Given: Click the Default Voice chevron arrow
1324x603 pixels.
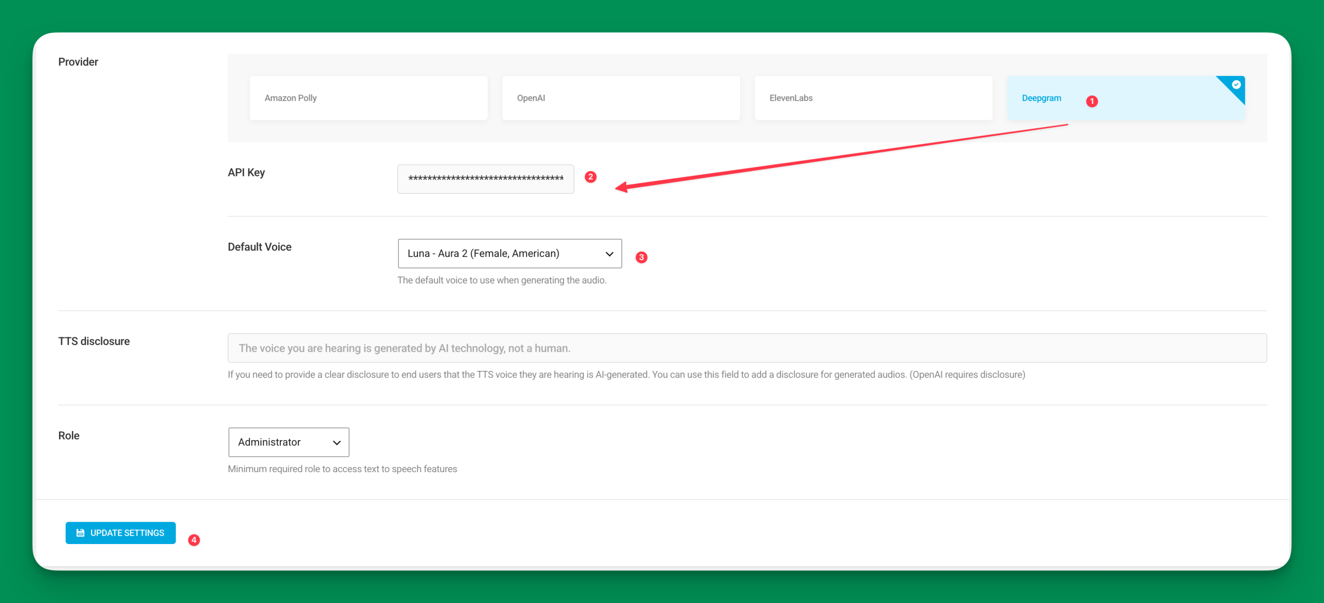Looking at the screenshot, I should pos(609,254).
